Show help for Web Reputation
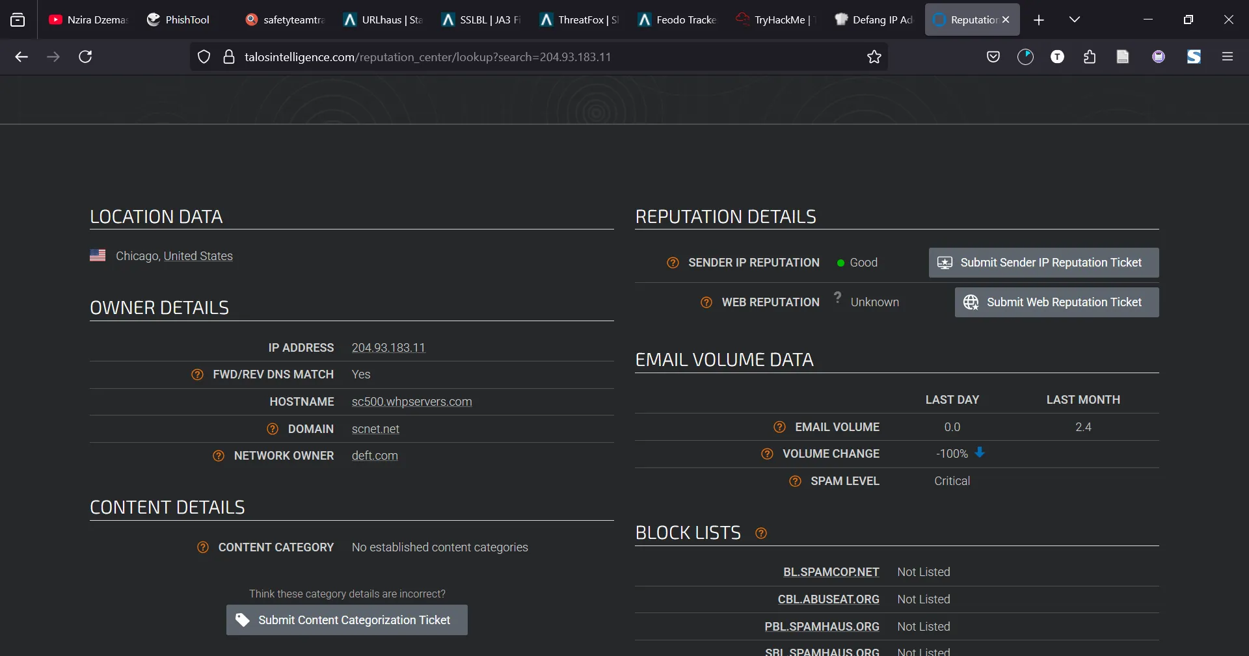Screen dimensions: 1249x656 pyautogui.click(x=706, y=302)
